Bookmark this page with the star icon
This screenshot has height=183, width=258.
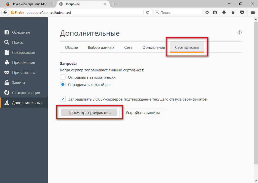[x=207, y=13]
